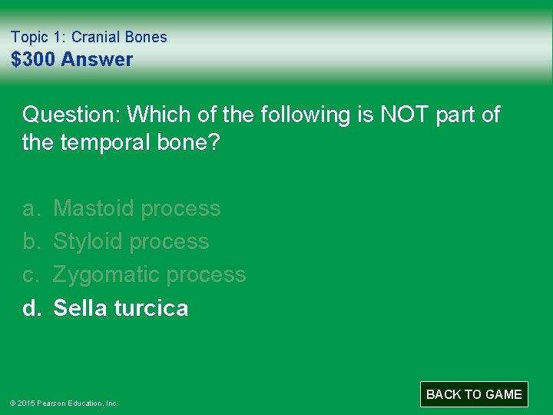Click the words "Cranial Bones" in header
The image size is (553, 415).
(x=119, y=37)
